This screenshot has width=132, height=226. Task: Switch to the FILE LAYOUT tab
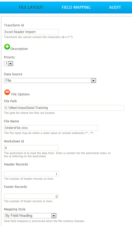[x=31, y=7]
